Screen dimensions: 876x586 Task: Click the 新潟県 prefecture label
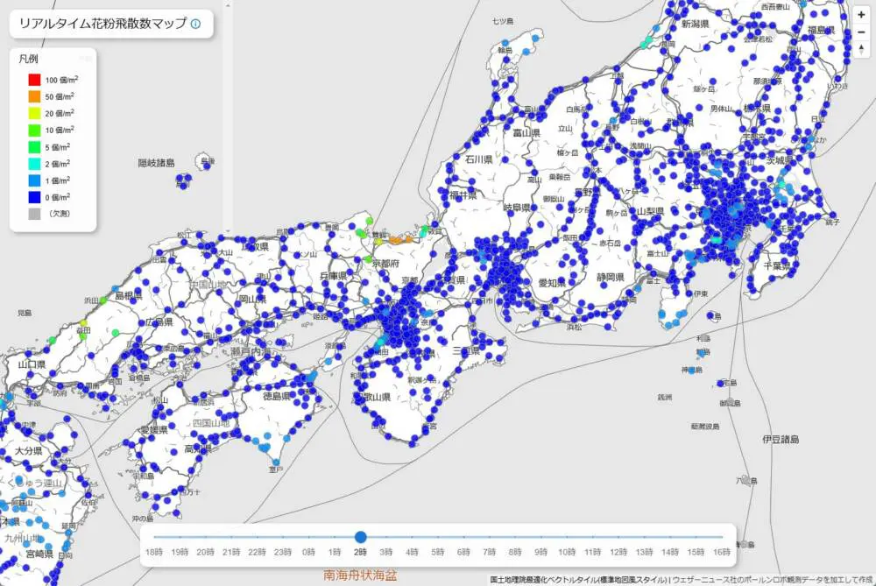pos(695,24)
